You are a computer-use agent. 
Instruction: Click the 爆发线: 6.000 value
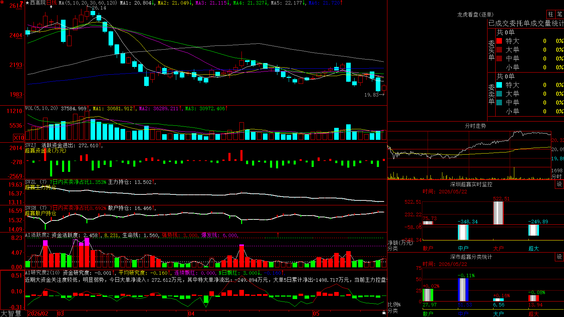pos(219,235)
